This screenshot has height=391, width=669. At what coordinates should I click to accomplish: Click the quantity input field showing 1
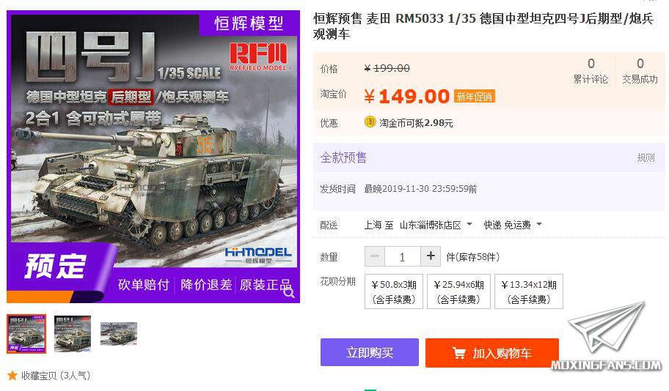point(402,256)
